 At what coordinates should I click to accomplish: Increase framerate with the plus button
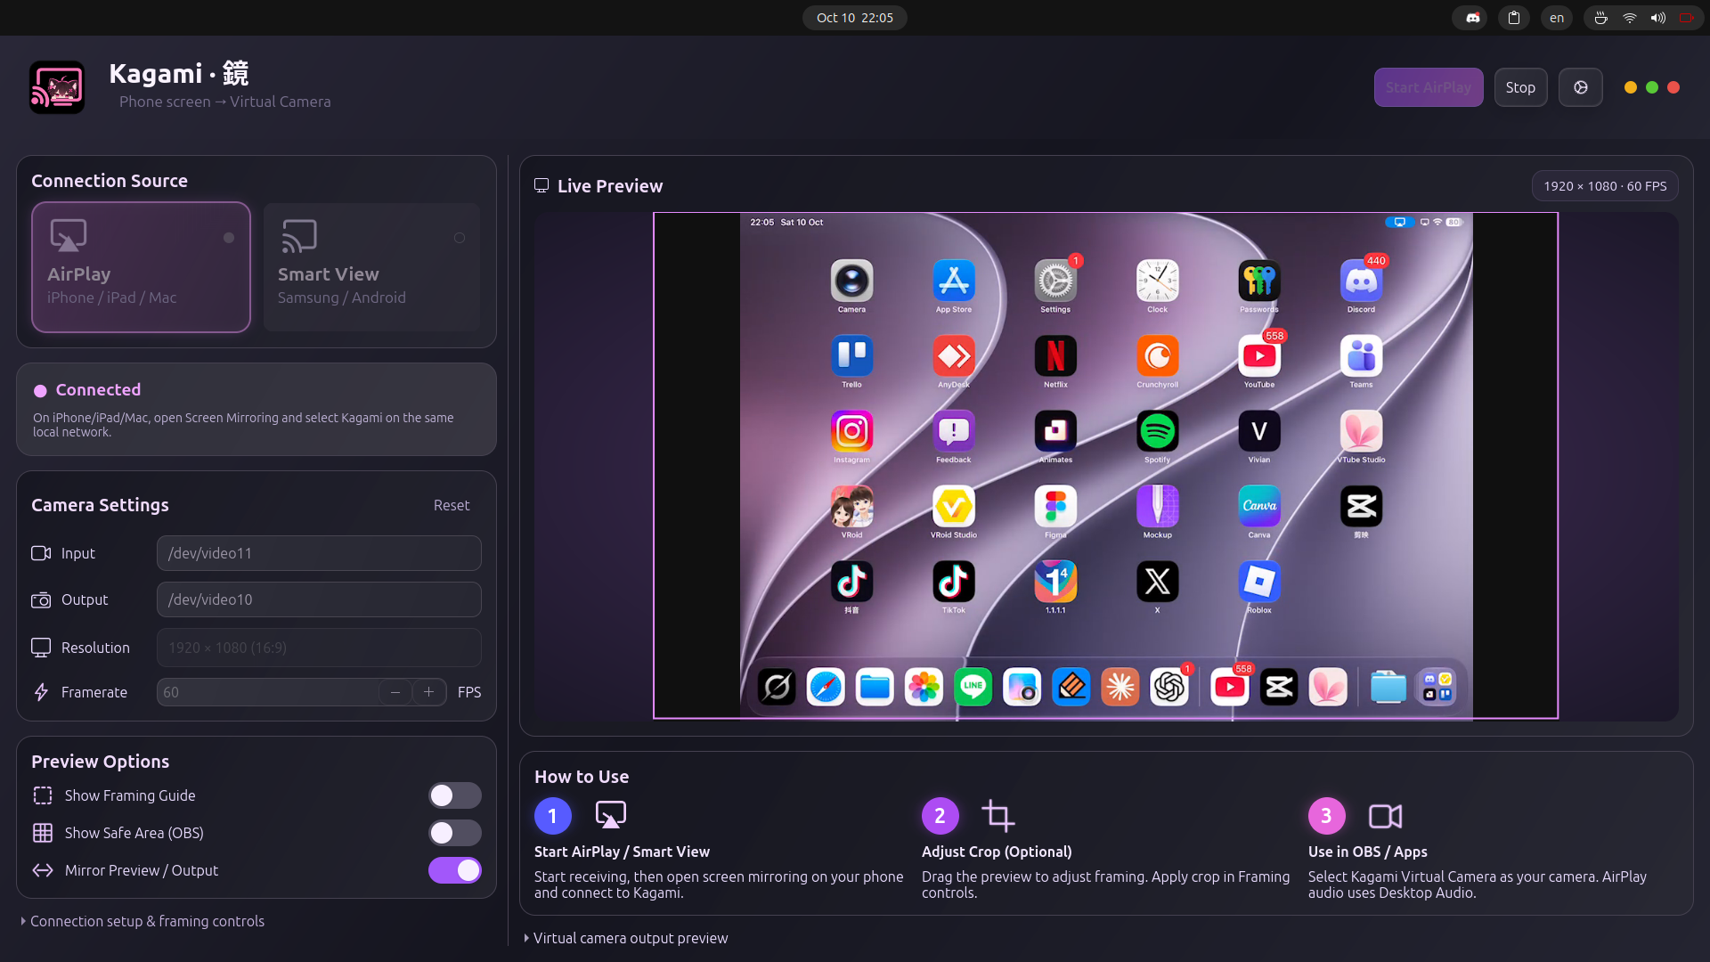[x=429, y=692]
